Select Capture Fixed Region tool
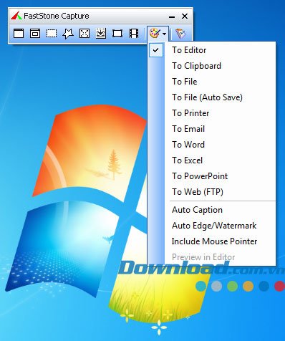 (x=117, y=34)
